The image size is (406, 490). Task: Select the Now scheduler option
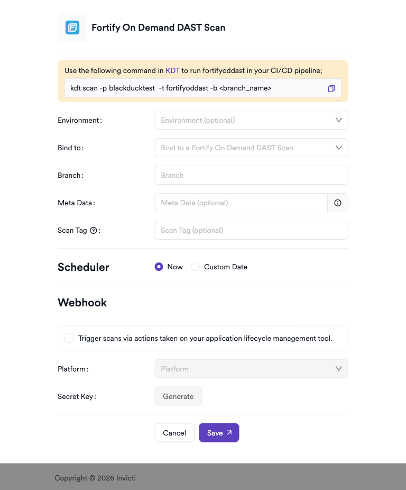159,267
